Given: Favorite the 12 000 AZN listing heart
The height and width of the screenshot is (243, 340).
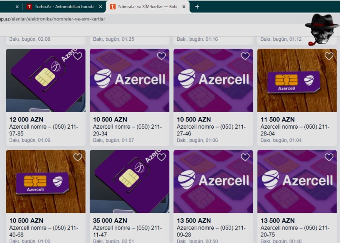Looking at the screenshot, I should [78, 56].
